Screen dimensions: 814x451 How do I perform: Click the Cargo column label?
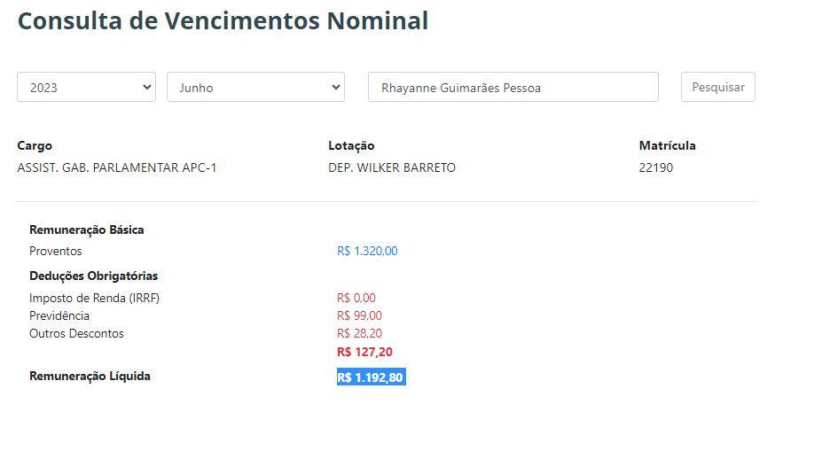(35, 145)
